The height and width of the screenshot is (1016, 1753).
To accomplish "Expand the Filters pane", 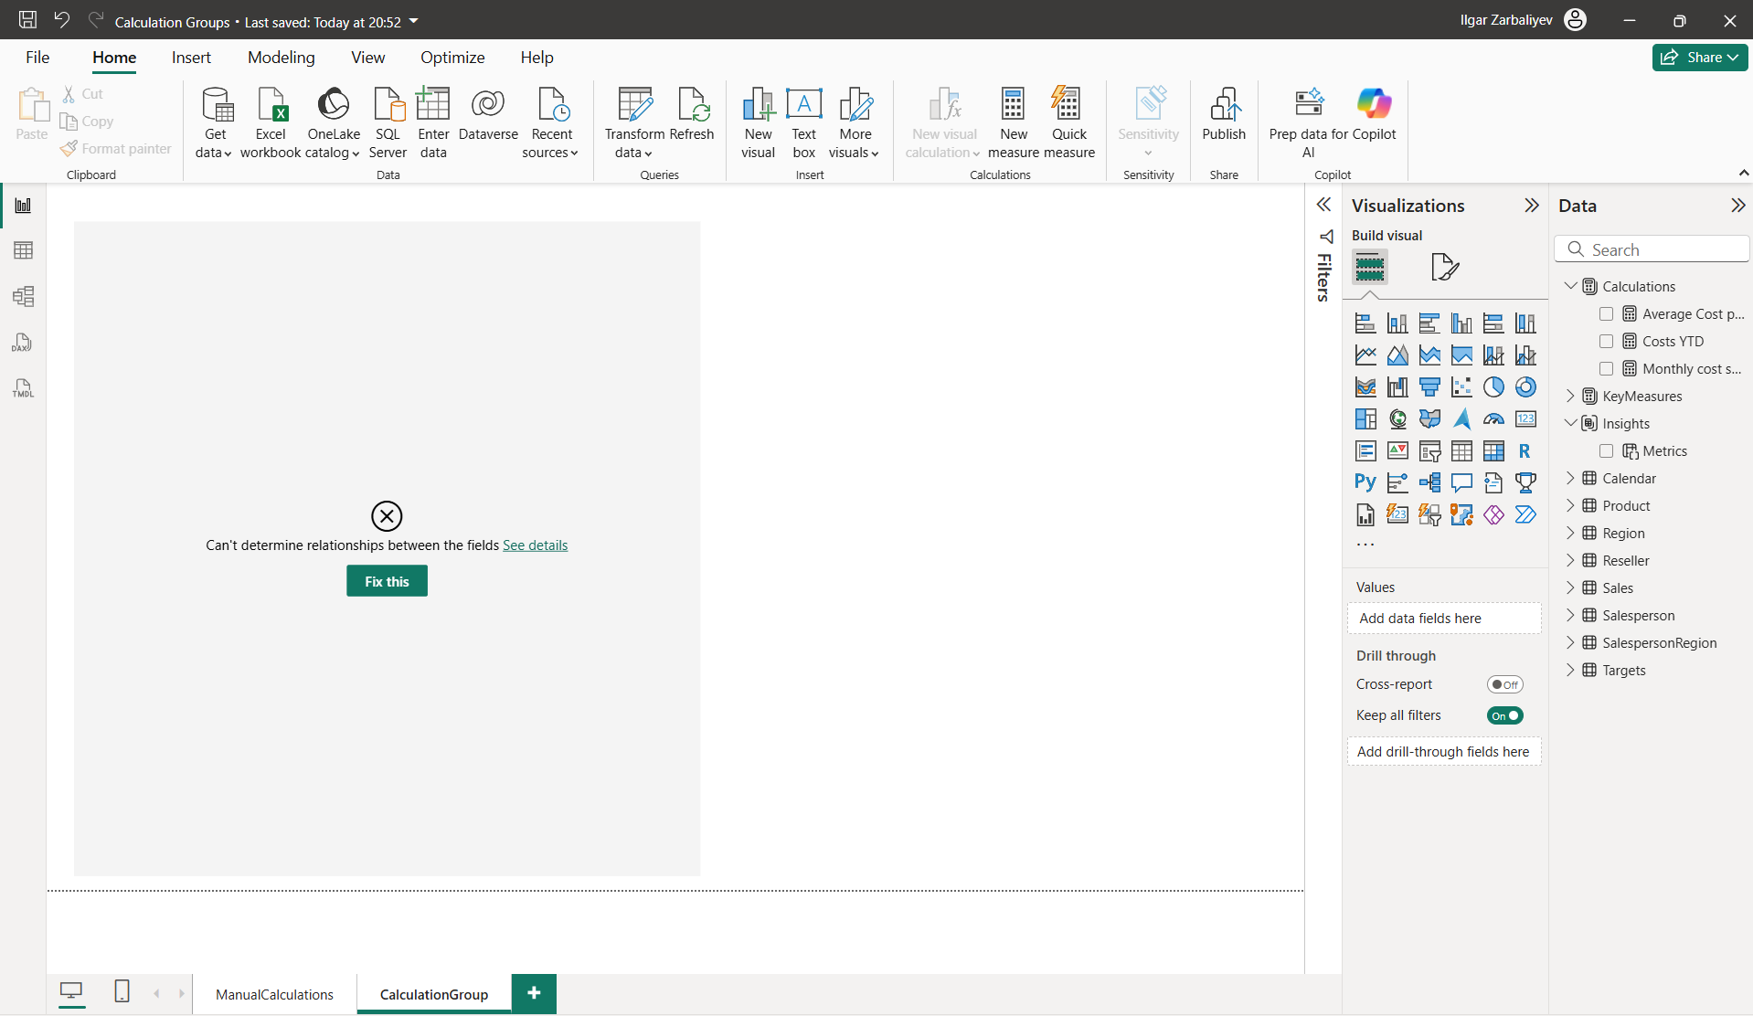I will pyautogui.click(x=1323, y=205).
